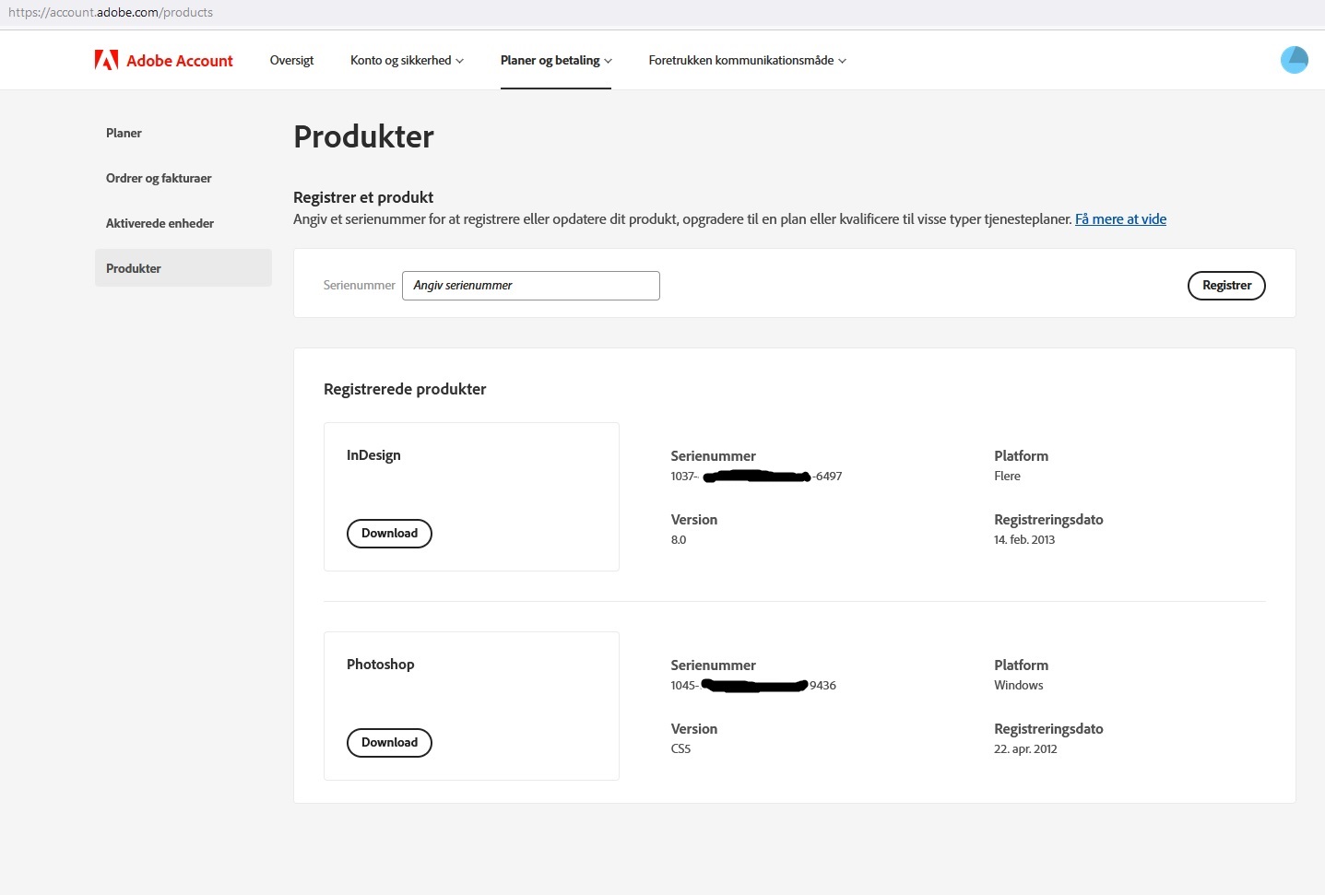Image resolution: width=1325 pixels, height=895 pixels.
Task: Click the Adobe Account home link
Action: pos(164,60)
